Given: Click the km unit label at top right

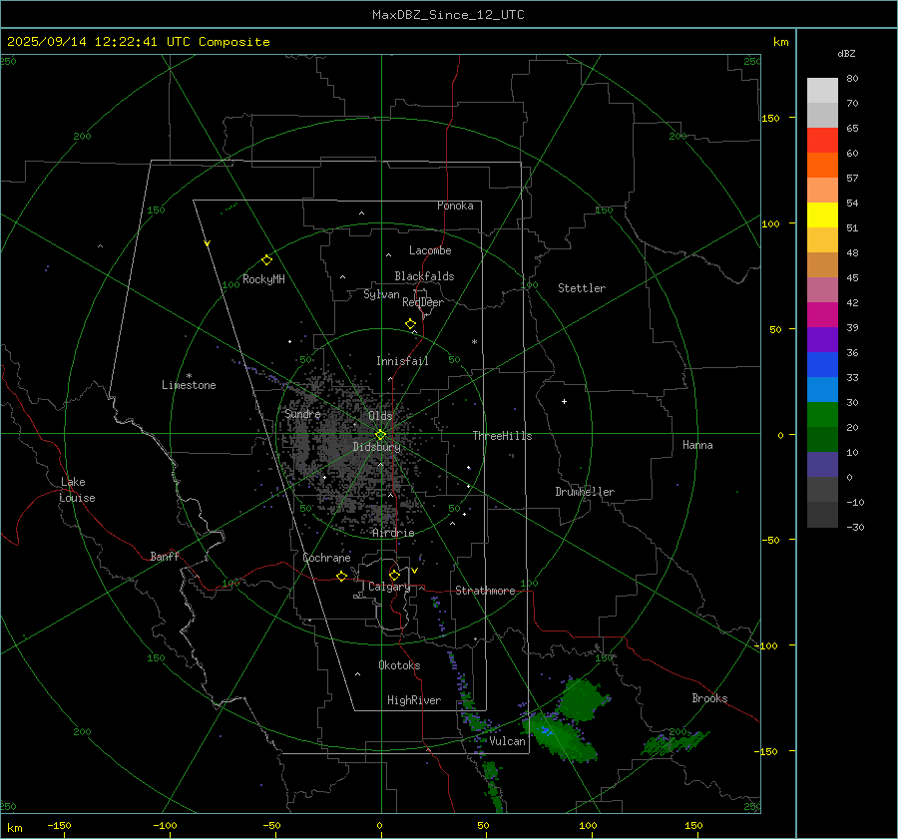Looking at the screenshot, I should [780, 42].
